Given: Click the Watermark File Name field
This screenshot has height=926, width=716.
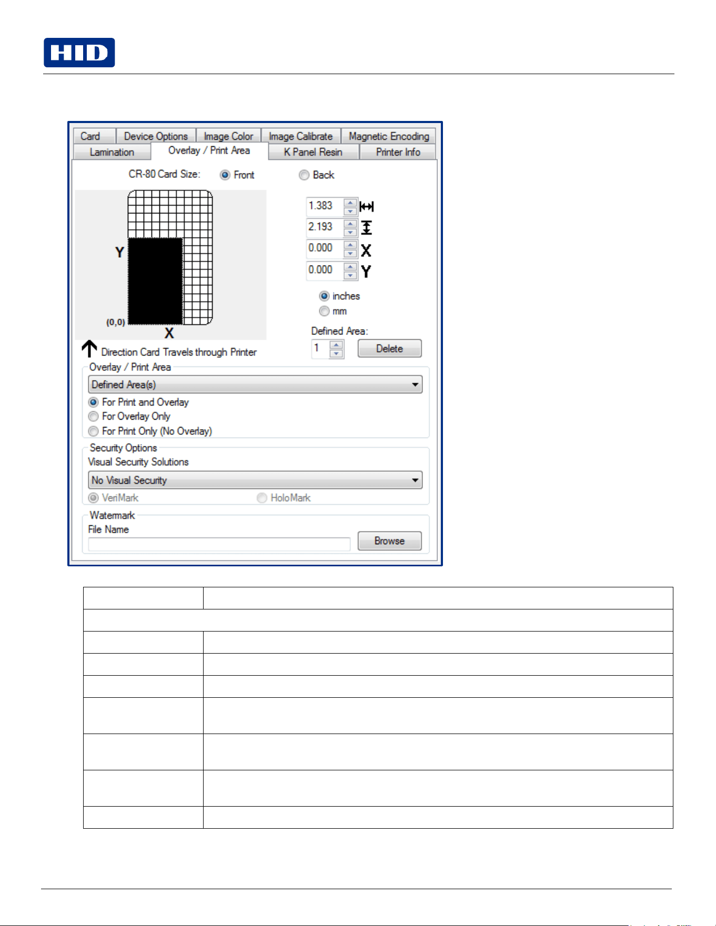Looking at the screenshot, I should (219, 544).
